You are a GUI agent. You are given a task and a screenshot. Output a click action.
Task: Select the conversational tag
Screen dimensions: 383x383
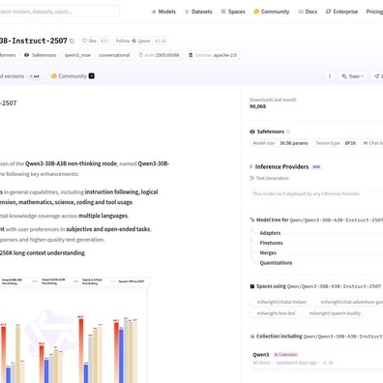(x=114, y=55)
